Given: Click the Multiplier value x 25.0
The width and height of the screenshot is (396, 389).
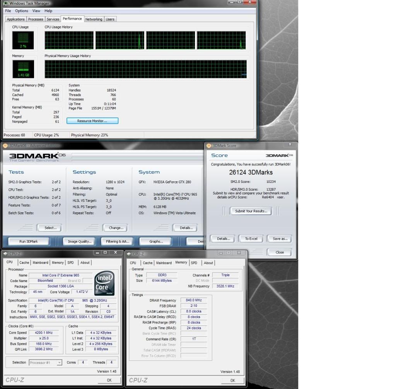Looking at the screenshot, I should pos(44,338).
